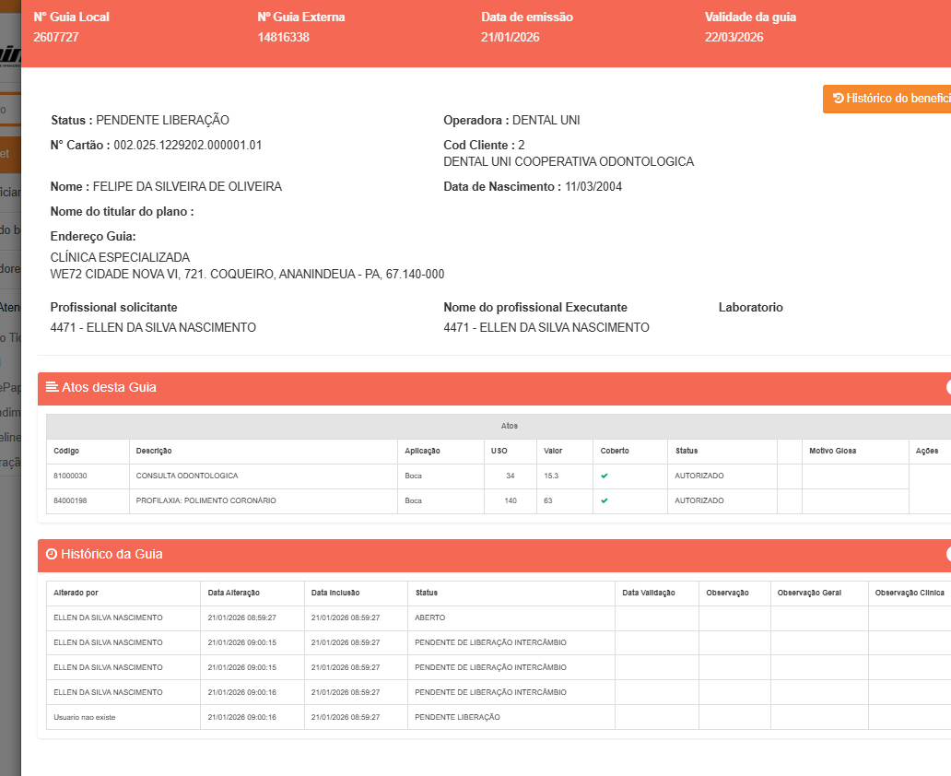Viewport: 951px width, 776px height.
Task: Click green checkmark for Consulta Odontologica
Action: 605,476
